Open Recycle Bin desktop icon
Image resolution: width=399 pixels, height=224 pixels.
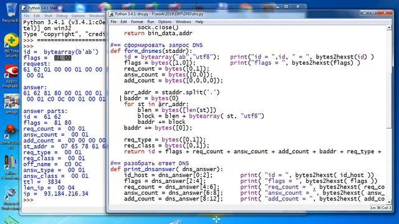[11, 12]
